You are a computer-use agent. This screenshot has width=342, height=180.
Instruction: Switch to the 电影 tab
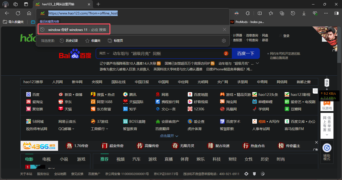29,159
